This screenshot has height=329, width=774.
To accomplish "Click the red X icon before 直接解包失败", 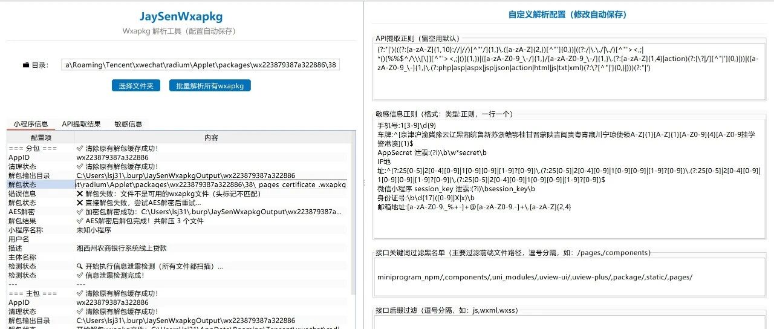I will point(80,203).
